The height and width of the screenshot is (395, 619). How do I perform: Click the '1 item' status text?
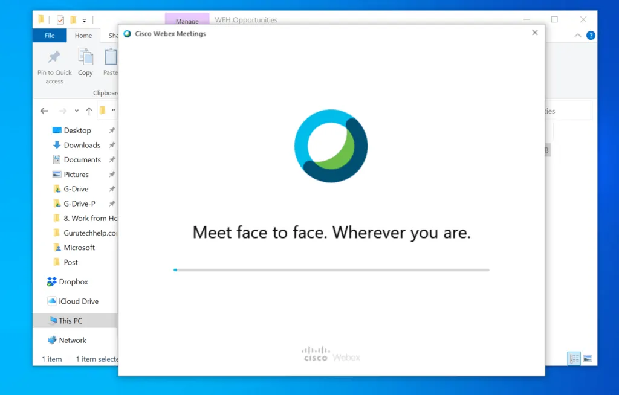click(52, 359)
